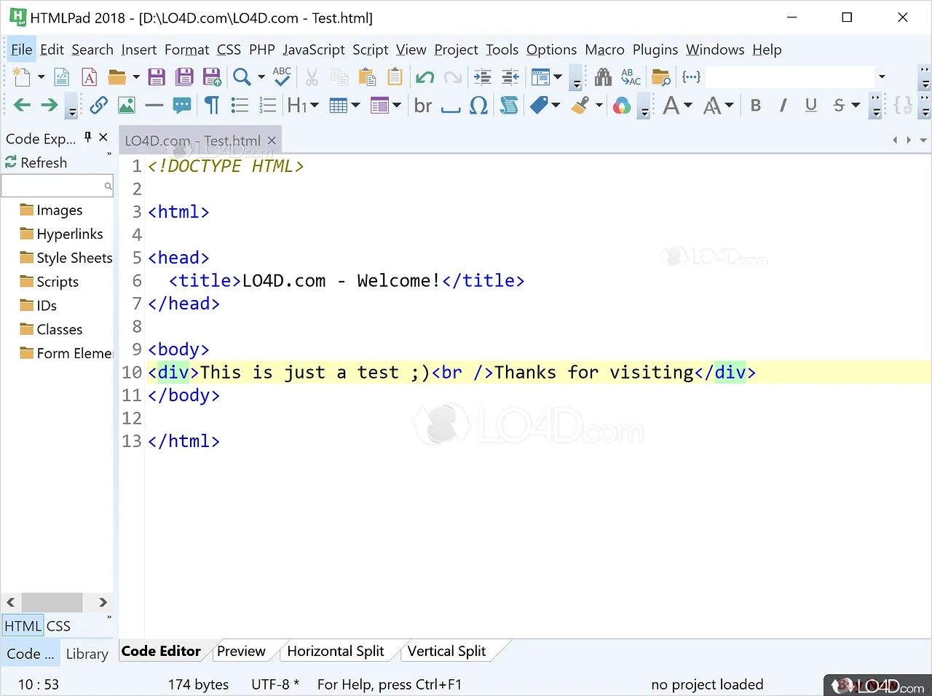Open the JavaScript menu
The height and width of the screenshot is (696, 932).
(314, 50)
